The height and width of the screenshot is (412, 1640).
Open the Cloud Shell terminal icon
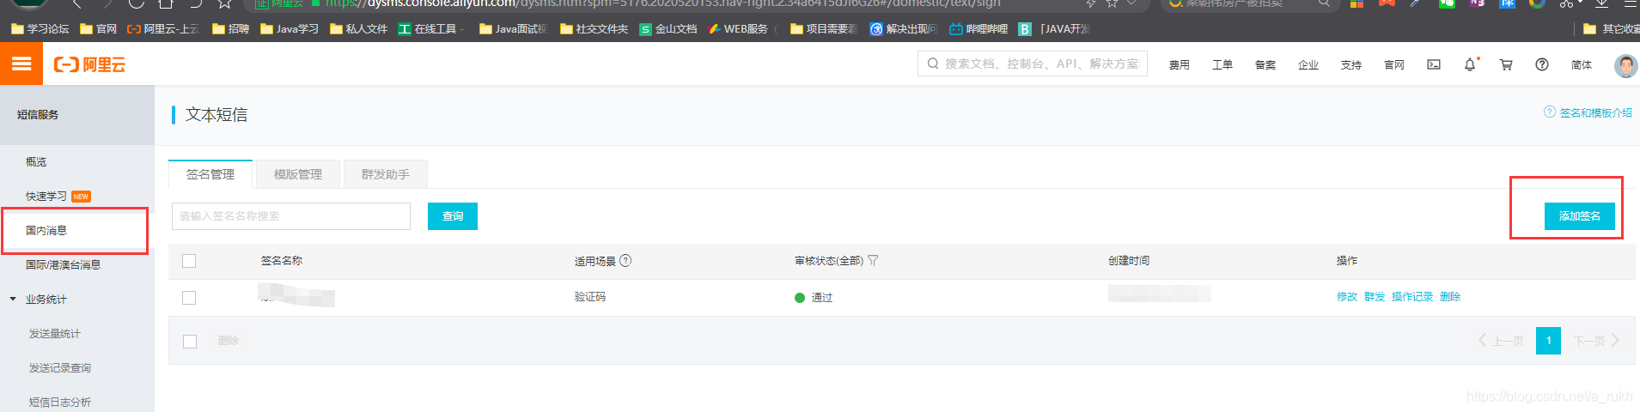1434,64
